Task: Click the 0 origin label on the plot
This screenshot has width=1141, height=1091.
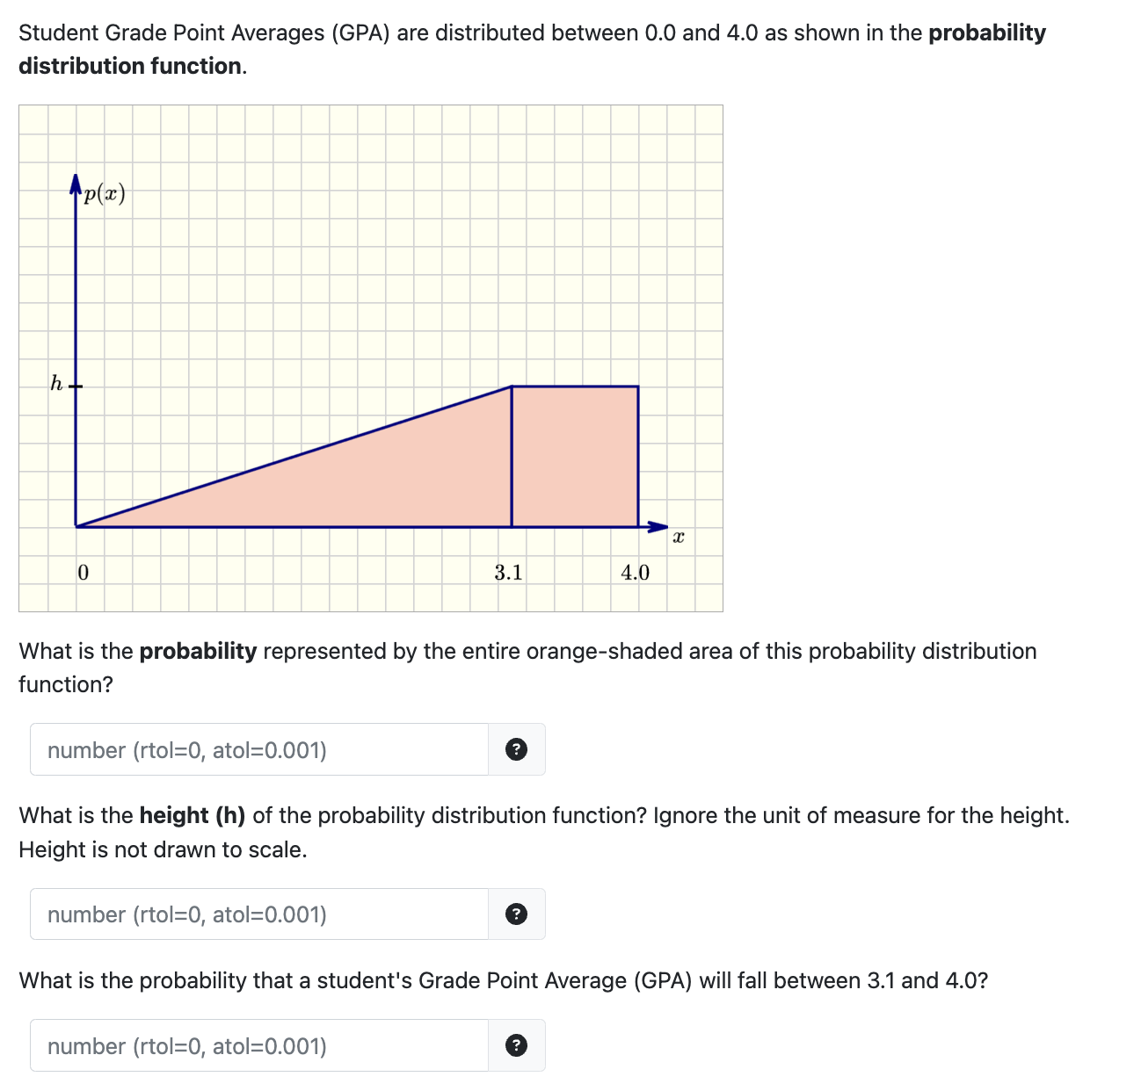Action: coord(83,573)
